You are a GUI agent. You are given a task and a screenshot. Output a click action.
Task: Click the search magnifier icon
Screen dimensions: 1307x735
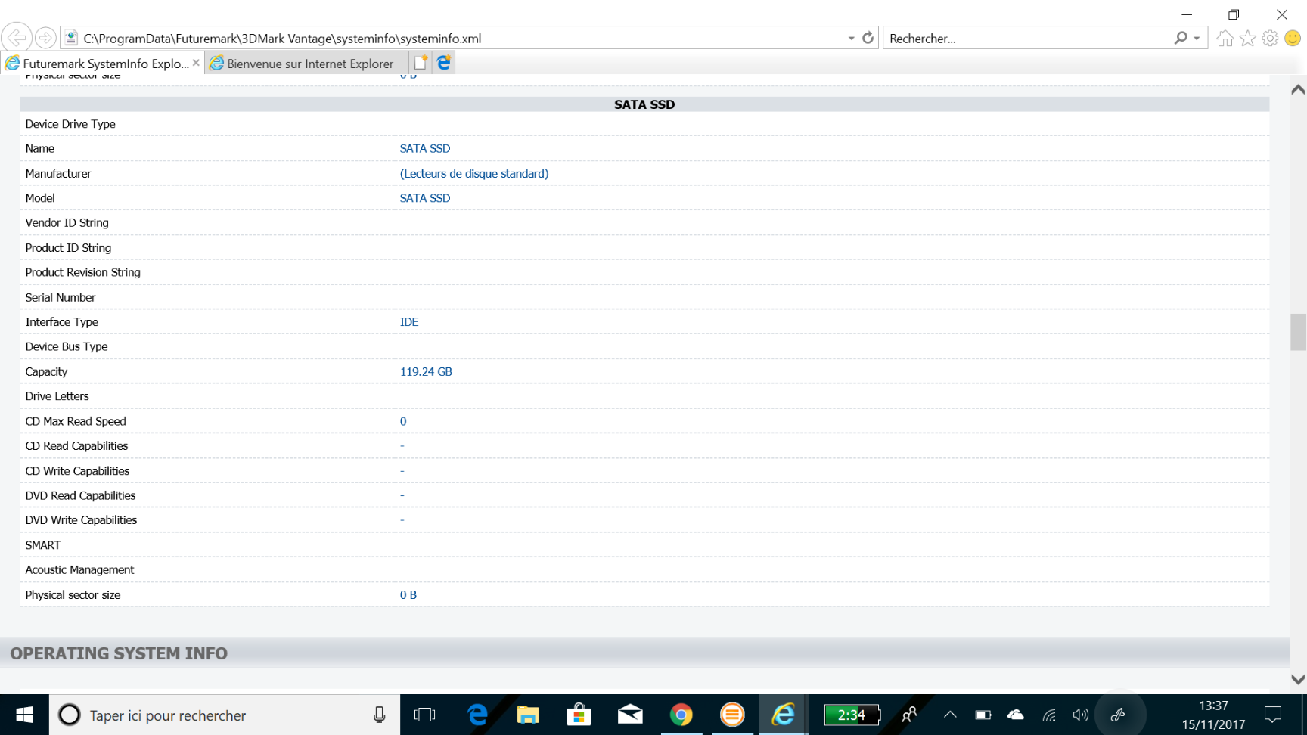[x=1180, y=38]
